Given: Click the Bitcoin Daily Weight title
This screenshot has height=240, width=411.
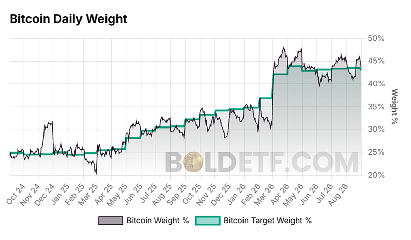Looking at the screenshot, I should 68,19.
